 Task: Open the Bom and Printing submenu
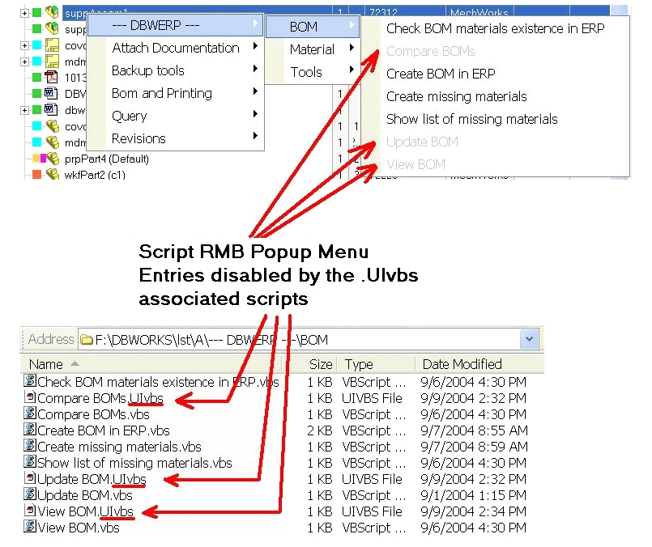coord(175,93)
